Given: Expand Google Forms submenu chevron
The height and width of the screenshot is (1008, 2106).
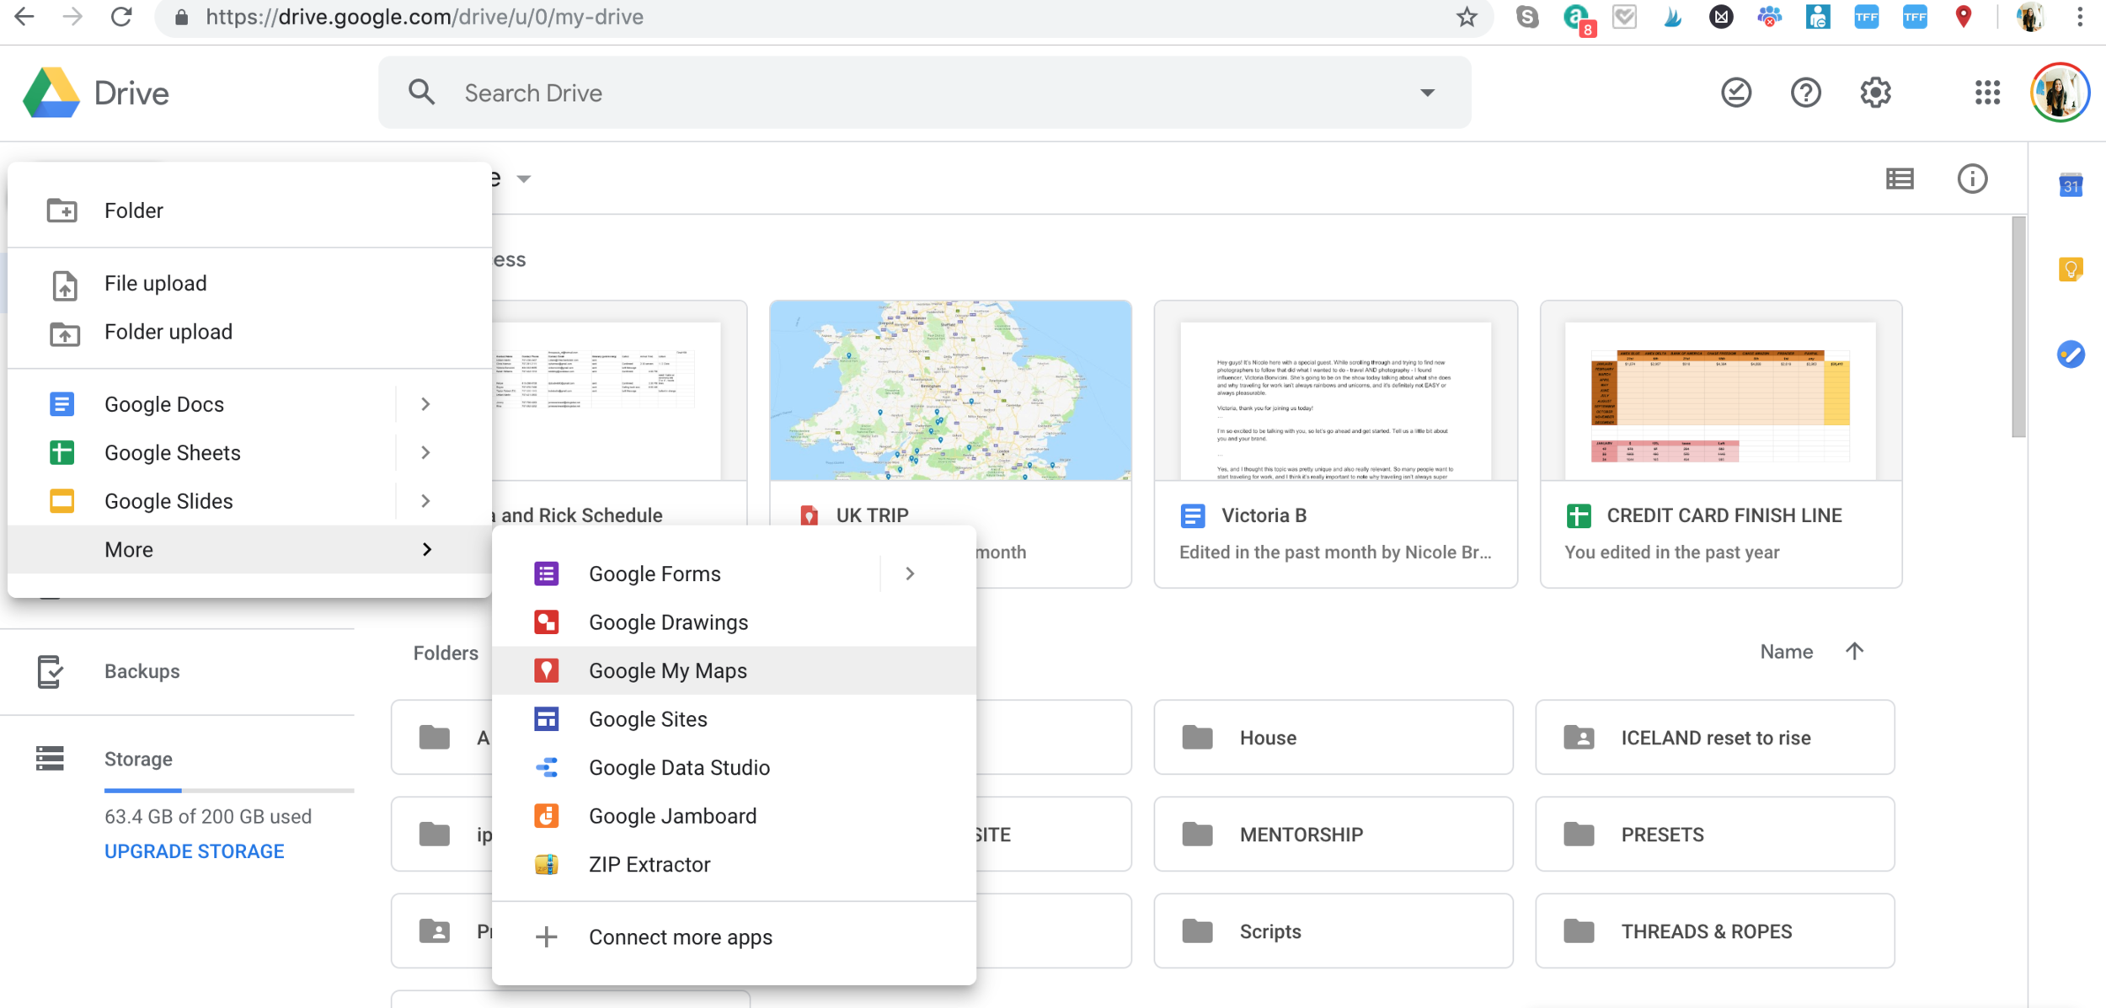Looking at the screenshot, I should (910, 573).
